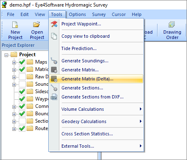Click the Drawing Order toolbar icon
Image resolution: width=187 pixels, height=160 pixels.
(171, 25)
